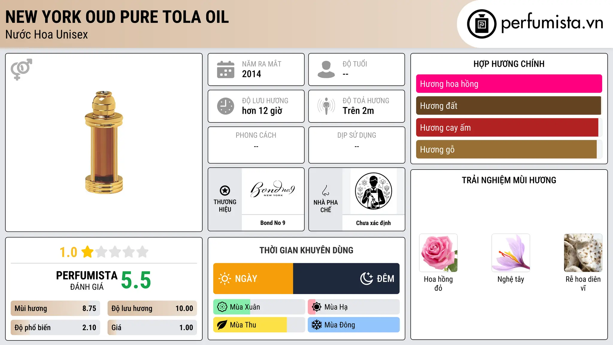
Task: Select the Nghệ tây saffron image
Action: (x=511, y=253)
